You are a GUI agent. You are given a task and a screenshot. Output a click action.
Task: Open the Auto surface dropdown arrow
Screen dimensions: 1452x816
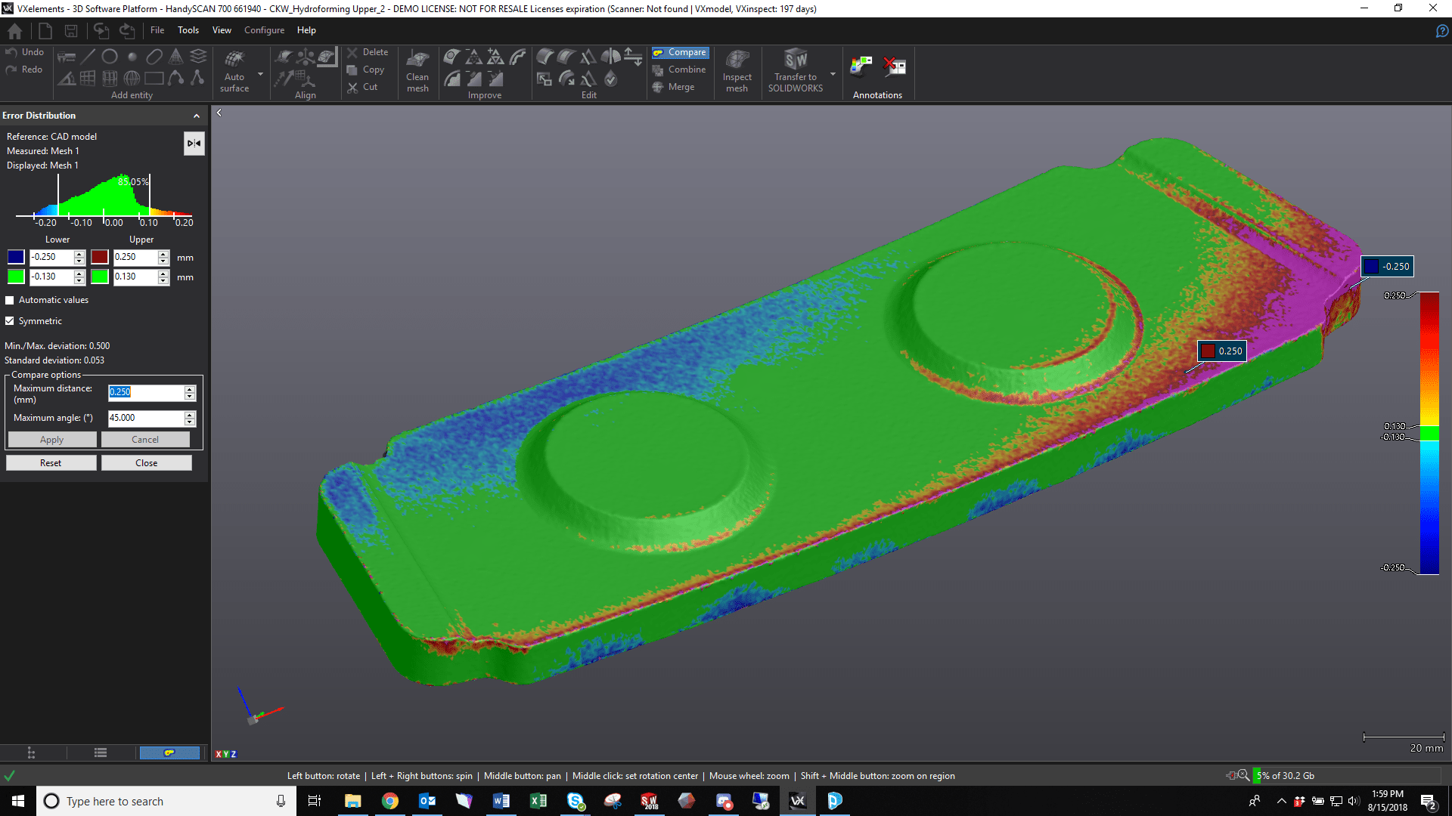coord(260,74)
